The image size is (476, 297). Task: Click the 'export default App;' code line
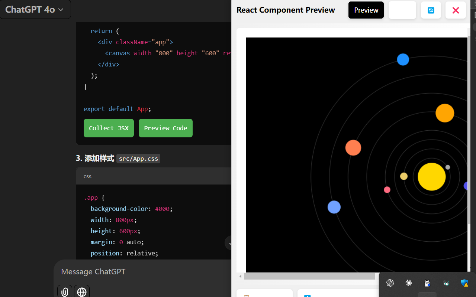(117, 109)
